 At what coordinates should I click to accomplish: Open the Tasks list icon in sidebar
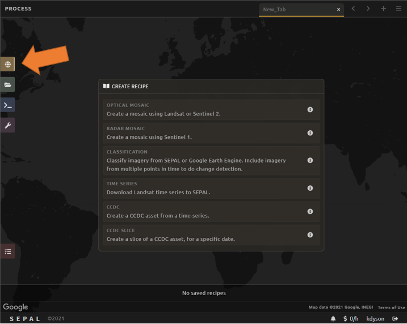8,251
